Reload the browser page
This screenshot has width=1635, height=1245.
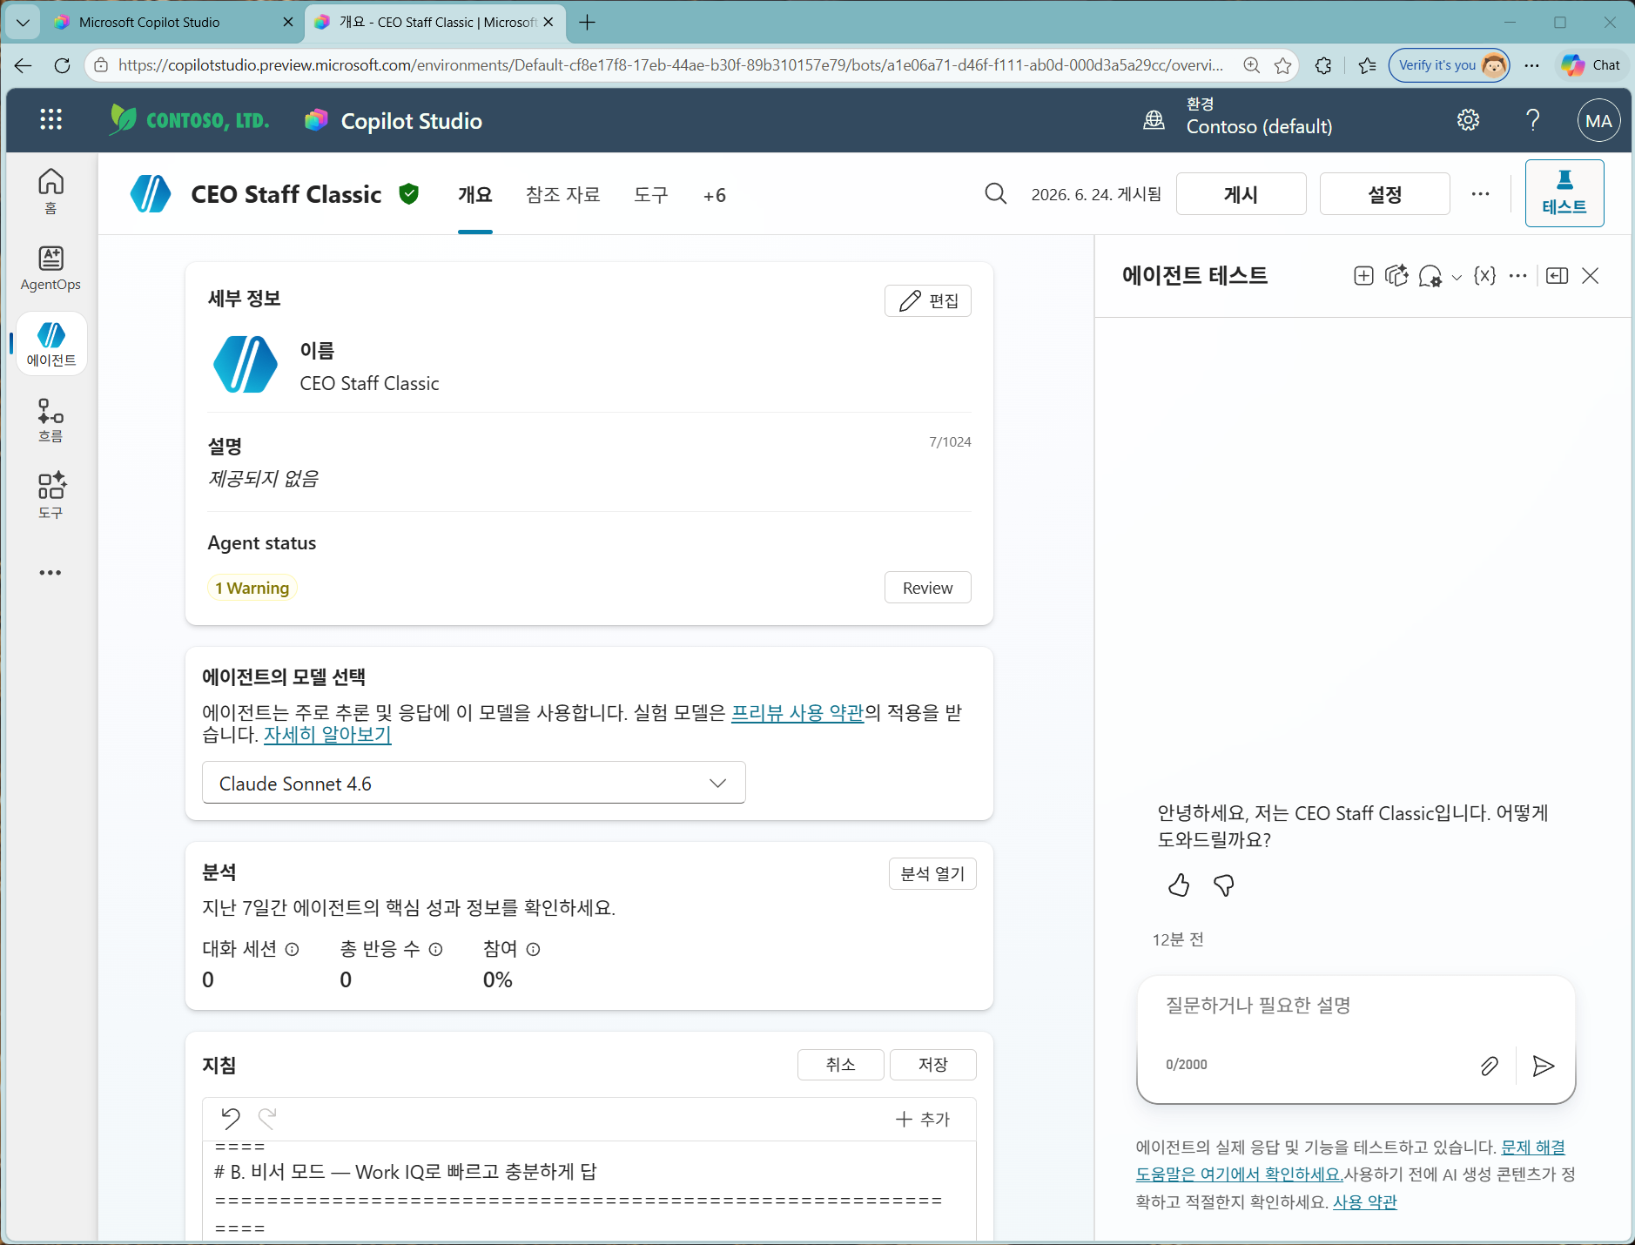coord(62,65)
